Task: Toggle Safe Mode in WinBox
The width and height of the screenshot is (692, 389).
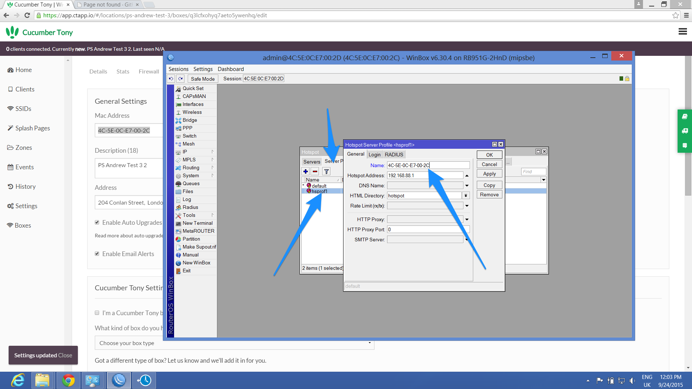Action: (203, 79)
